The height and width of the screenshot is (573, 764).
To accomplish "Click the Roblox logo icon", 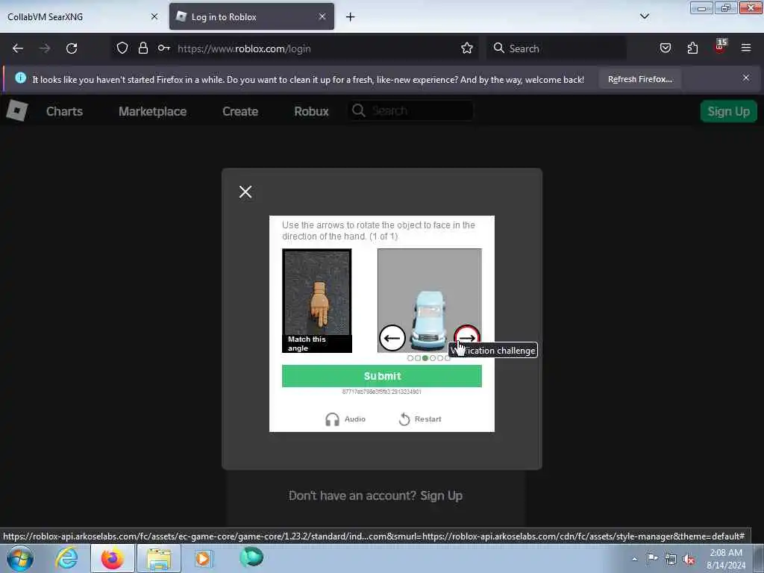I will 17,111.
